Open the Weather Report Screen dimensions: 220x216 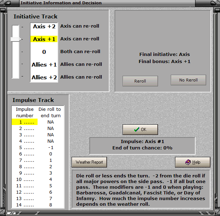click(x=89, y=162)
